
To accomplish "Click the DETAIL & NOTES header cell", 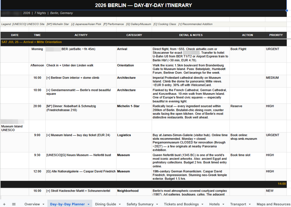I will pos(191,35).
